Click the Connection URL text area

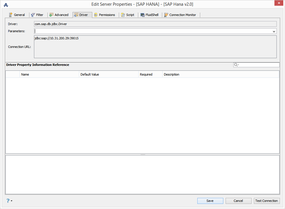point(155,47)
